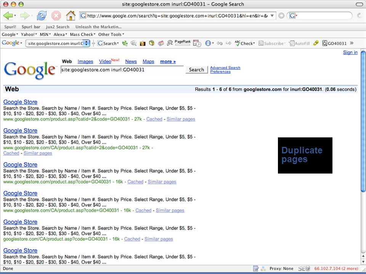Click the vertical scrollbar thumb

coord(363,121)
